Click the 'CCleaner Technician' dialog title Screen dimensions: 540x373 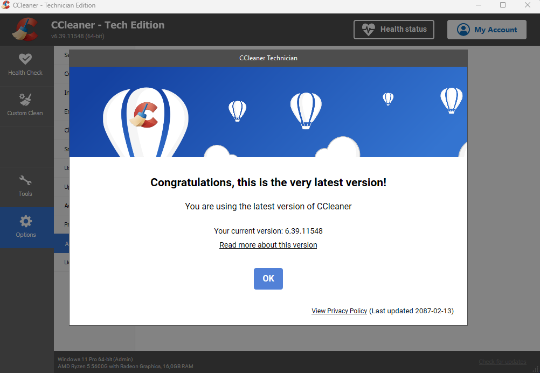pyautogui.click(x=268, y=58)
